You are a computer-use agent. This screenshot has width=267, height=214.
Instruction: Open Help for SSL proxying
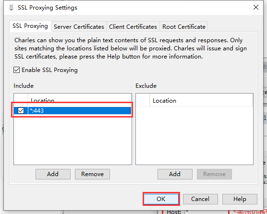tap(240, 199)
